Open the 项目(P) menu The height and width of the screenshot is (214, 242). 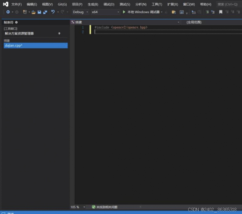coord(77,4)
